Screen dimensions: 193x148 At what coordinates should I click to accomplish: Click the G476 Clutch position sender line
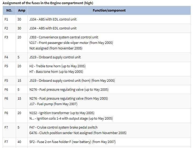[x=78, y=133]
